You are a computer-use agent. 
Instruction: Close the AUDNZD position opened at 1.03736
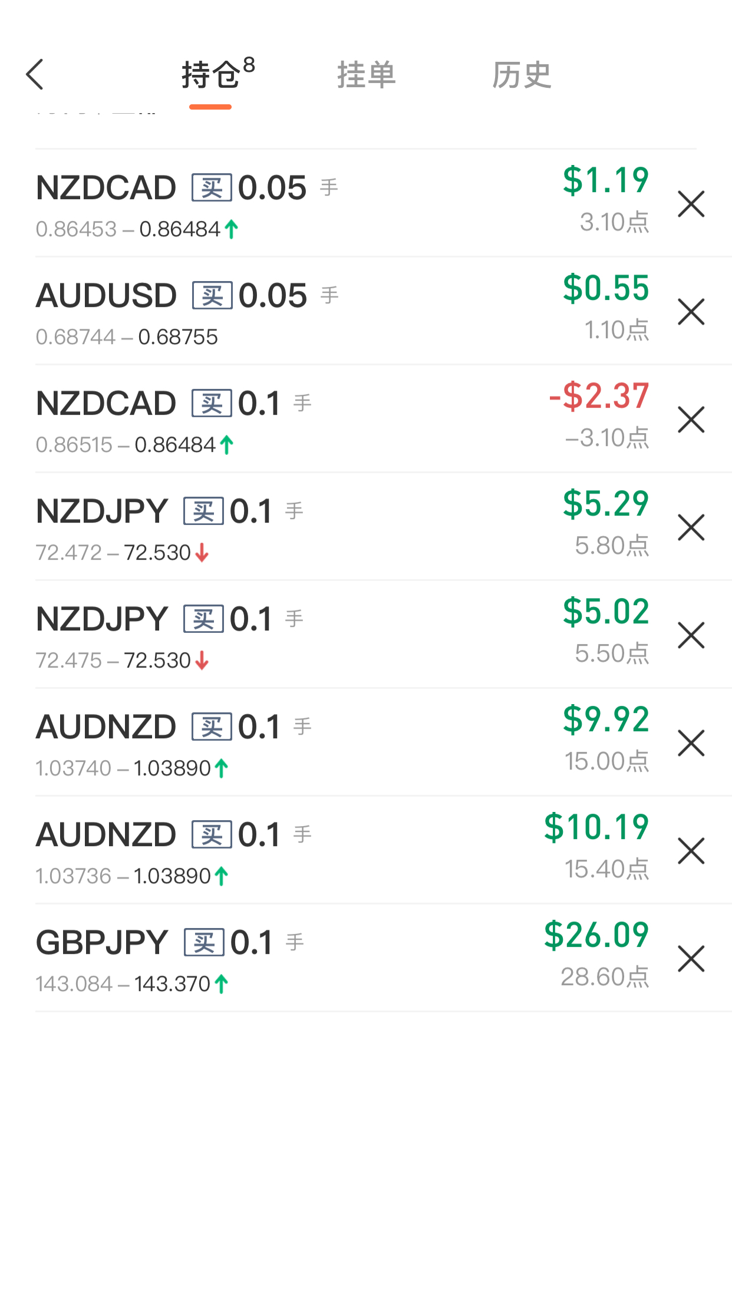click(x=691, y=851)
